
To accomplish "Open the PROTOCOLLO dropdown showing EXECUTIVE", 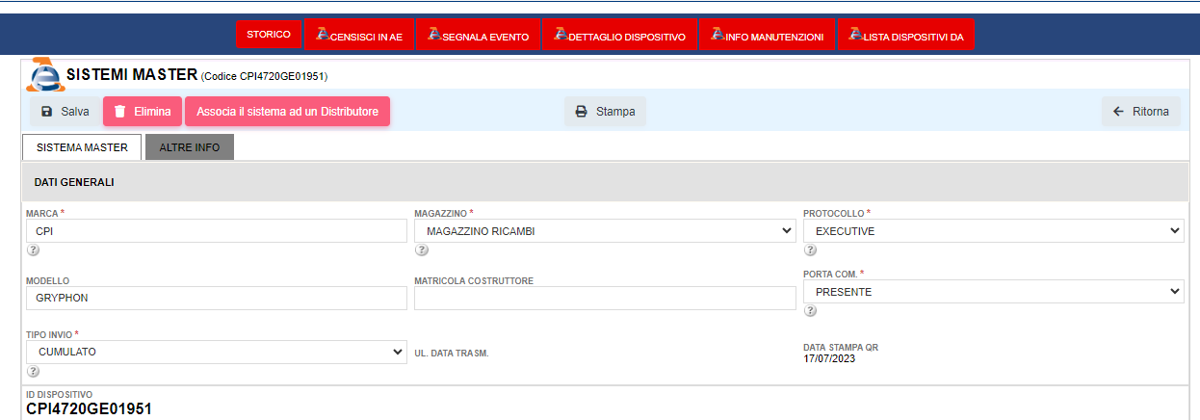I will click(x=994, y=231).
